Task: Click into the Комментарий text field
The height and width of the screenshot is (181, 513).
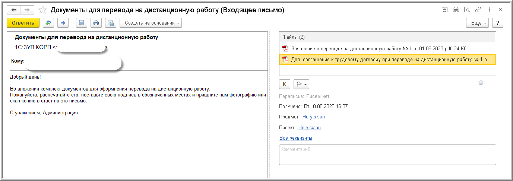Action: (x=387, y=155)
